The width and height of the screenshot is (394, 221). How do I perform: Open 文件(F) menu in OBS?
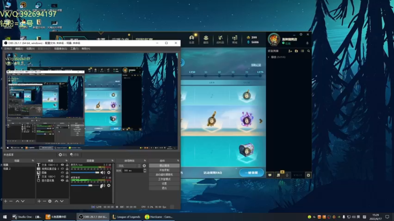point(8,49)
